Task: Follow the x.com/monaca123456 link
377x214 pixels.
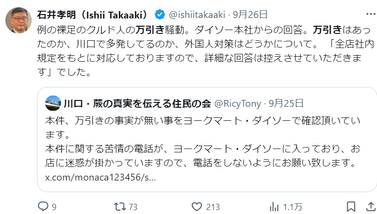Action: (x=101, y=177)
